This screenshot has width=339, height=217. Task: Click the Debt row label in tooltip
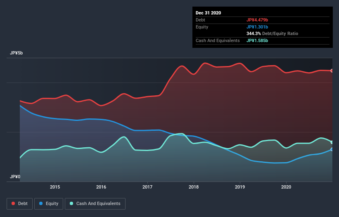[x=200, y=20]
